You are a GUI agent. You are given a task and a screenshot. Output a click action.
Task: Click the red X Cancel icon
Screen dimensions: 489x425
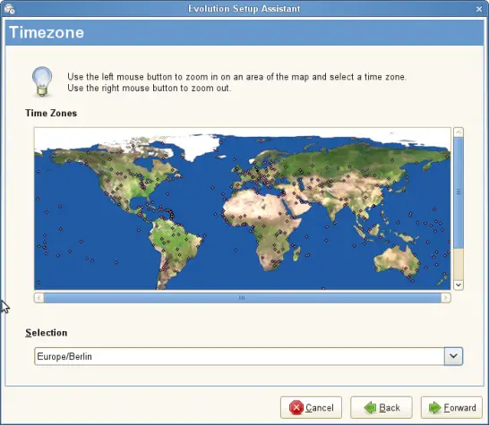click(x=296, y=407)
